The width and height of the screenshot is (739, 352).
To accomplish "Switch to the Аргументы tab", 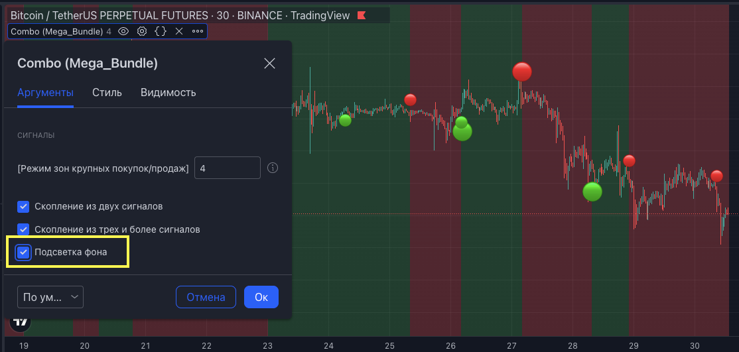I will pyautogui.click(x=45, y=92).
